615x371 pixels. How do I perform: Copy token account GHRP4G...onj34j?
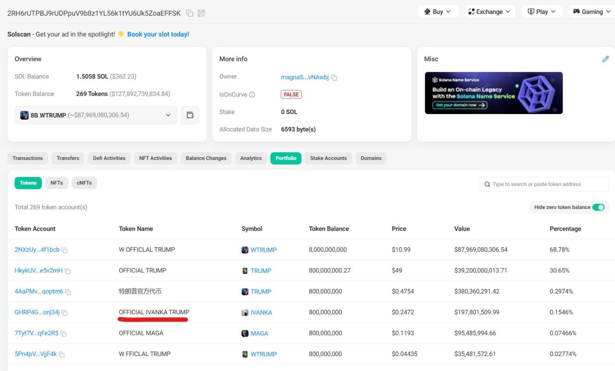[64, 313]
